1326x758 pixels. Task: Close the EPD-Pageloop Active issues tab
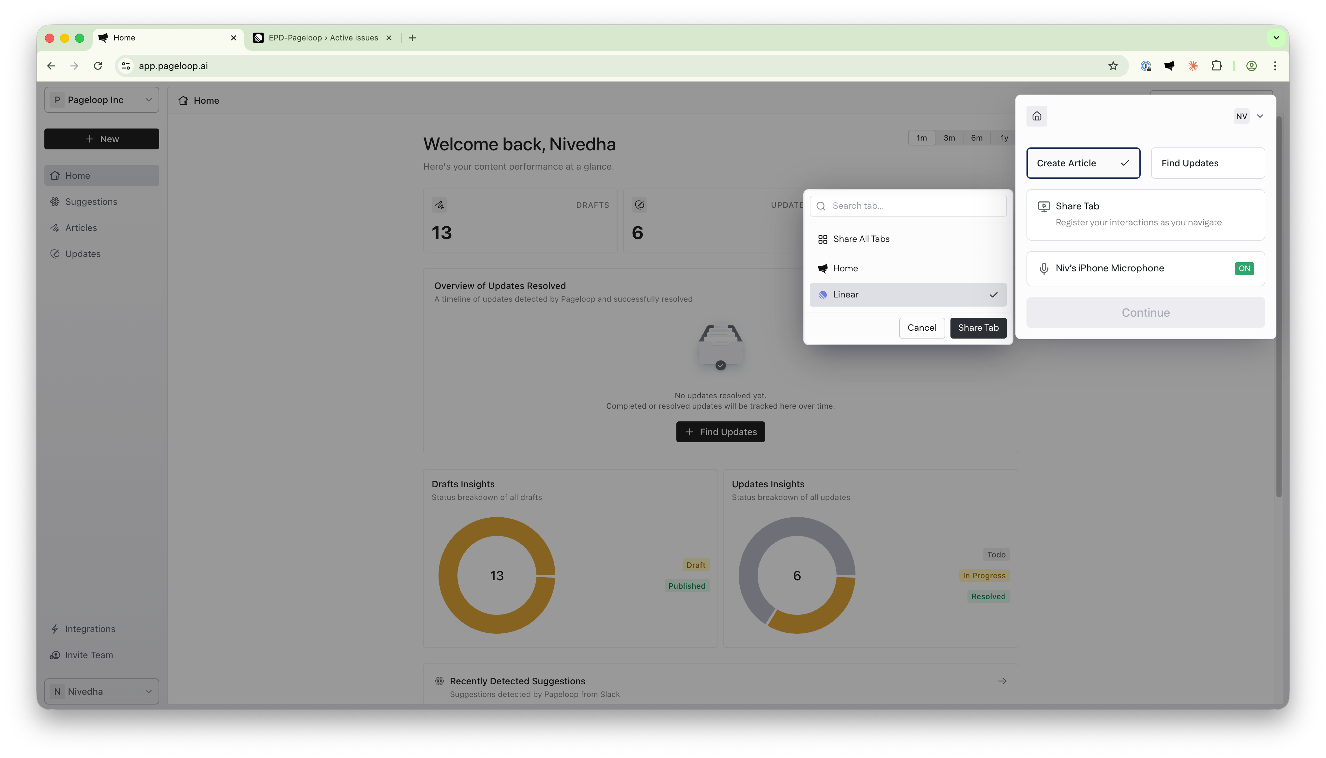(x=389, y=38)
